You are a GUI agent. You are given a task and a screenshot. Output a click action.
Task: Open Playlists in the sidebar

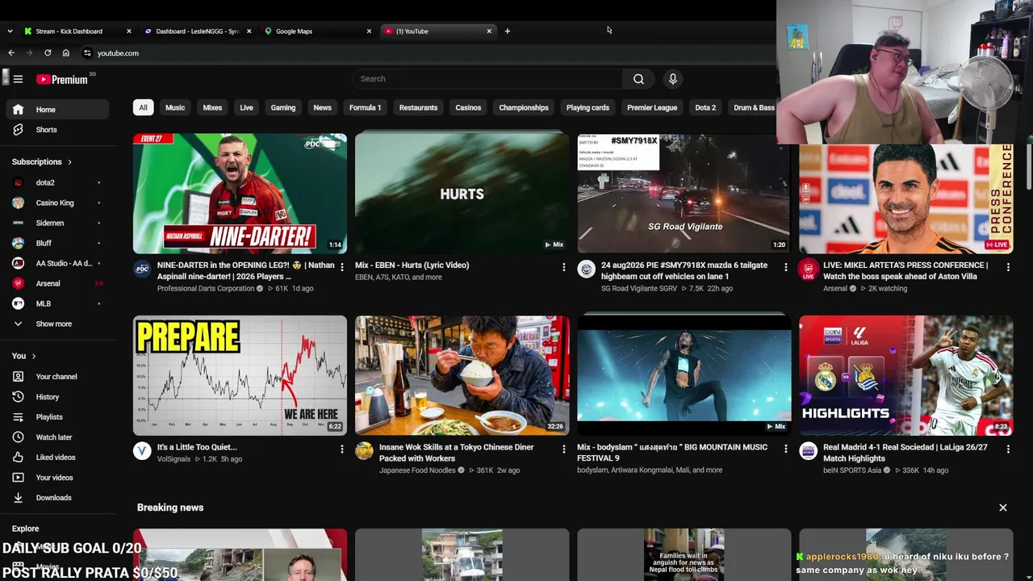[56, 417]
